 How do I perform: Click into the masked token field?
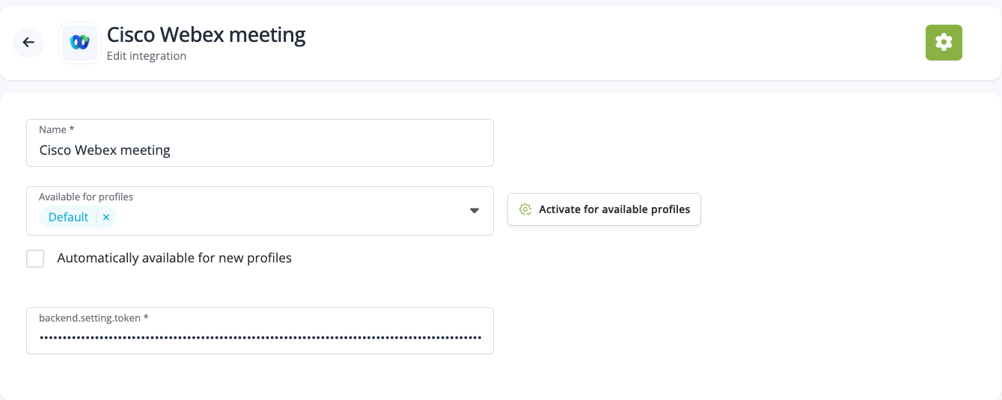260,338
